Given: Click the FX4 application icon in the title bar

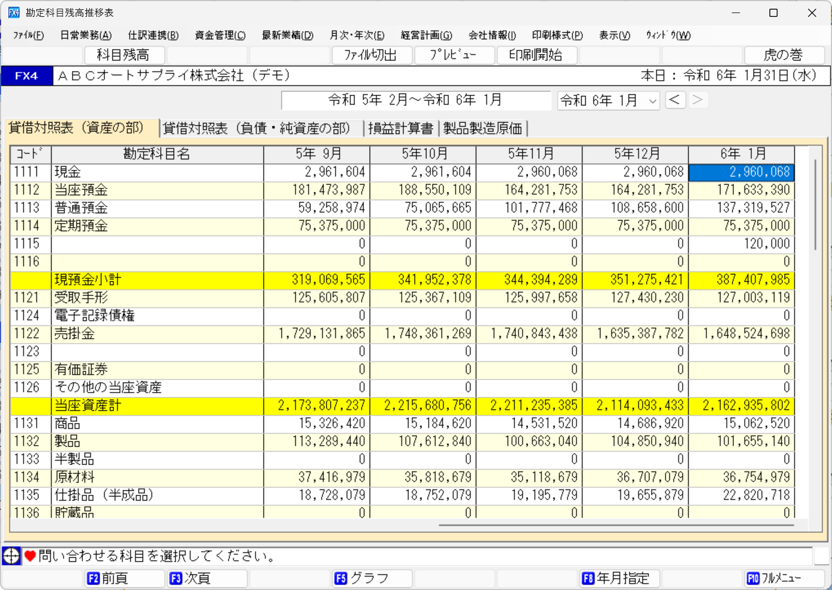Looking at the screenshot, I should point(13,13).
